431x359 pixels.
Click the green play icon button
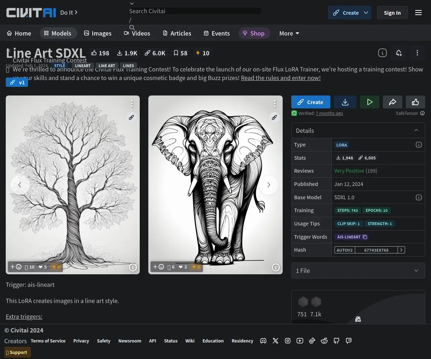coord(370,102)
